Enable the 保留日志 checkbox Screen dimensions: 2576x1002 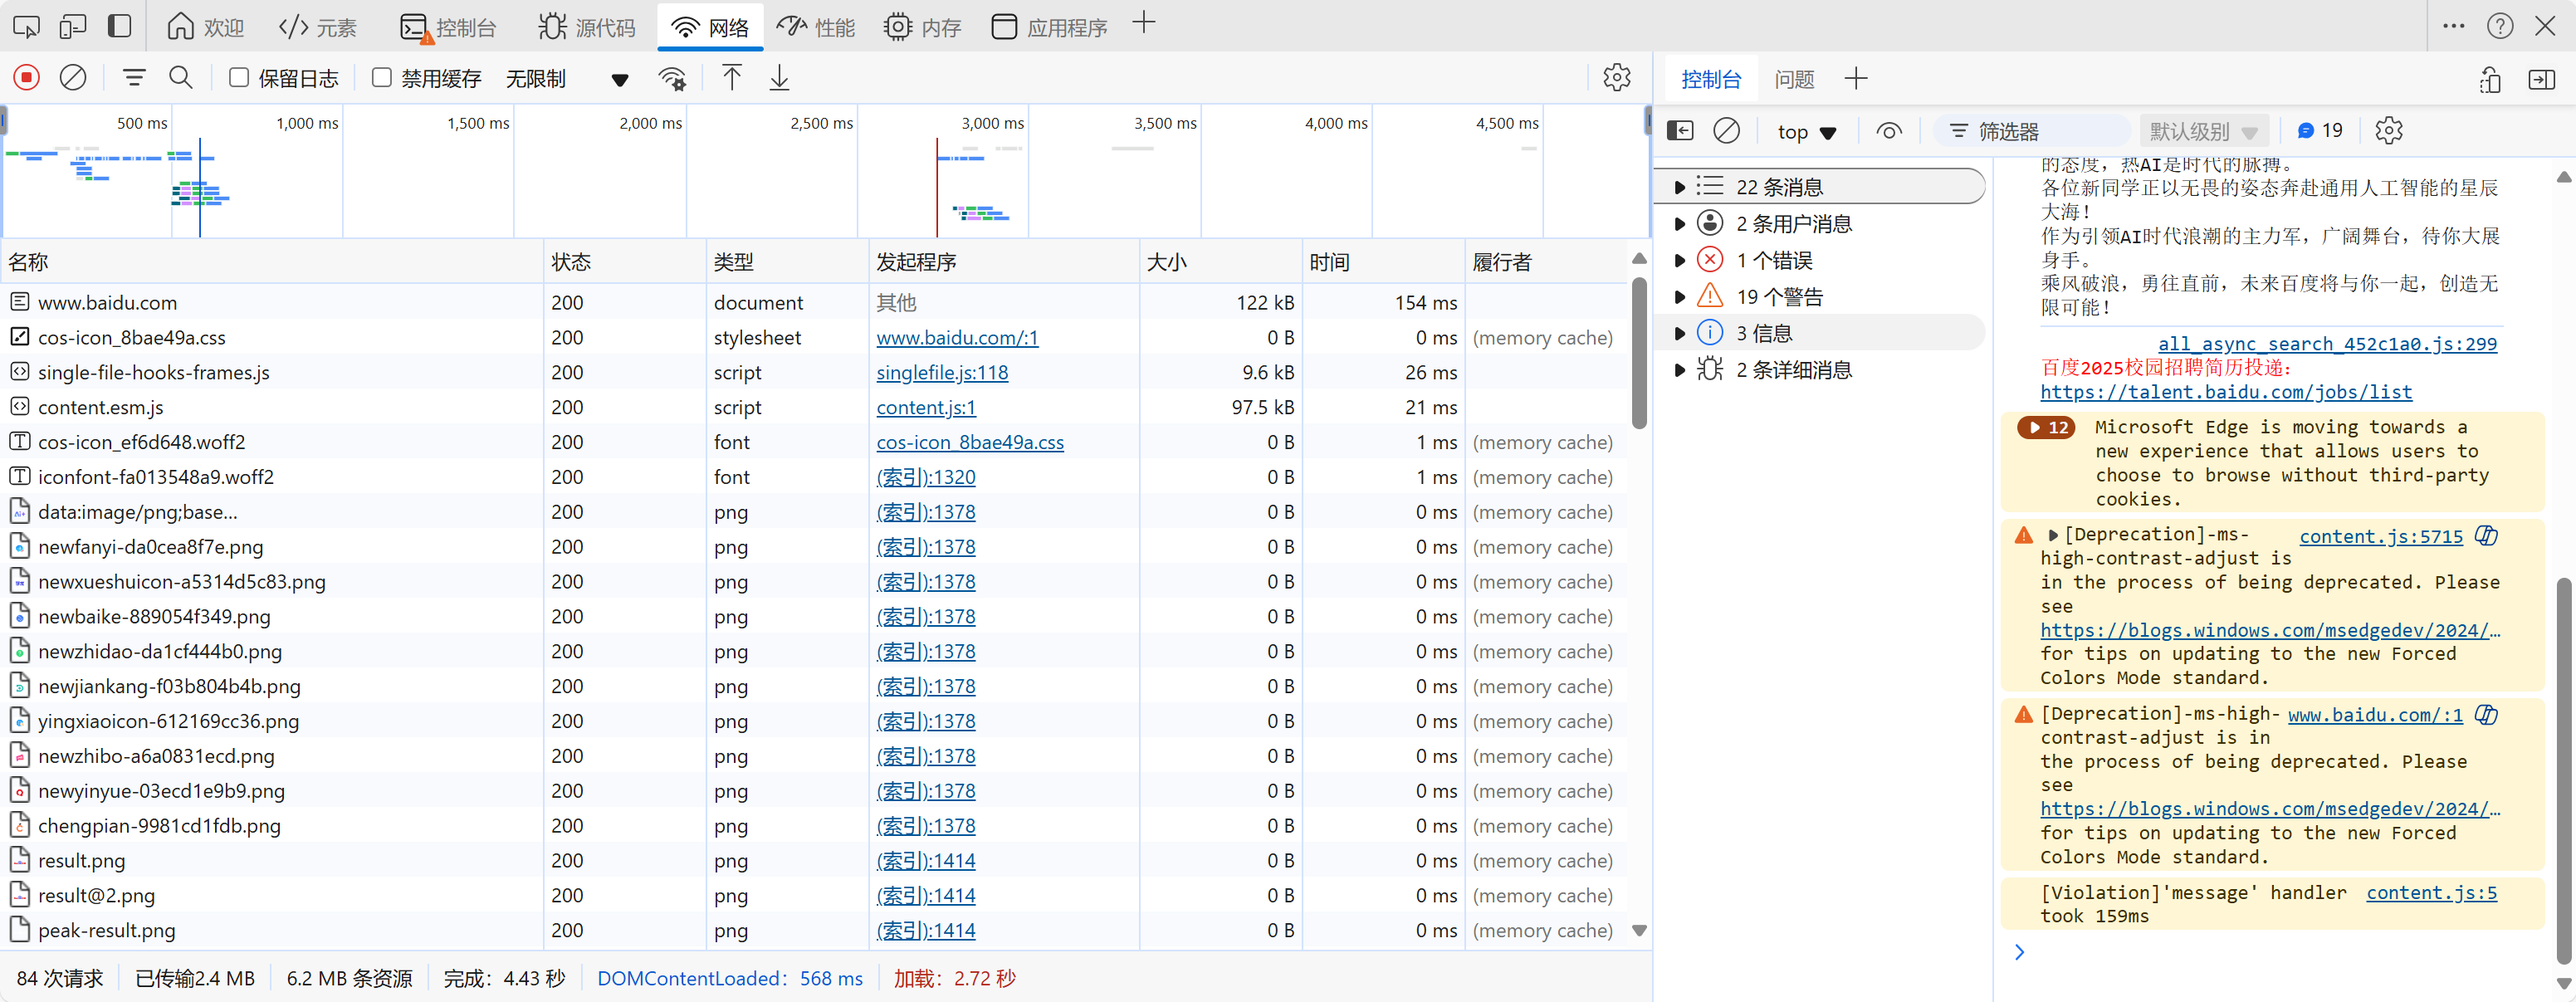click(x=239, y=77)
